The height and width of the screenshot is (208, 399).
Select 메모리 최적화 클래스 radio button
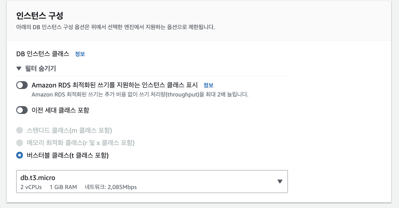[x=20, y=143]
